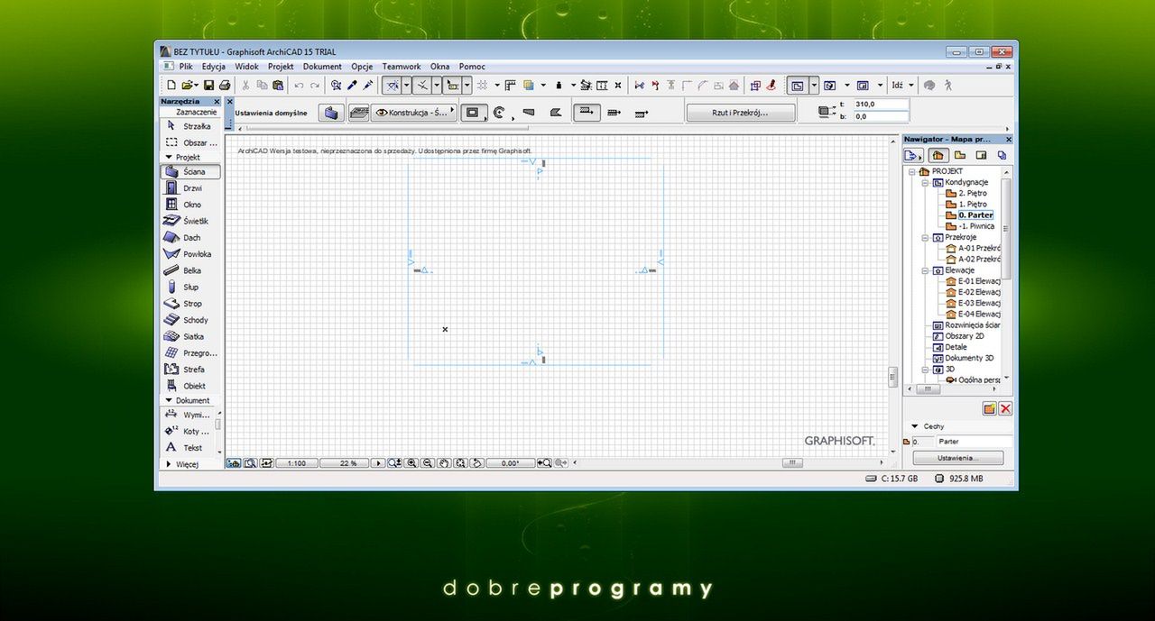Select the Strefa zone tool
1155x621 pixels.
(190, 370)
